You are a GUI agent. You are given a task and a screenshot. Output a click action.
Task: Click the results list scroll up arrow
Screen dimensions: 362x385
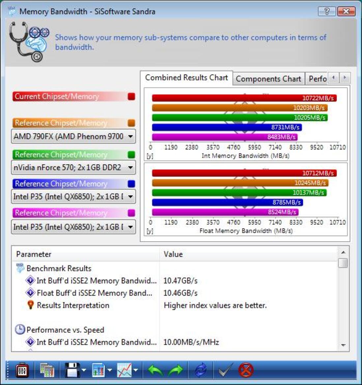(343, 252)
